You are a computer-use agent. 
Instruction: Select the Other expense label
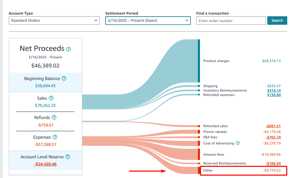click(x=208, y=170)
